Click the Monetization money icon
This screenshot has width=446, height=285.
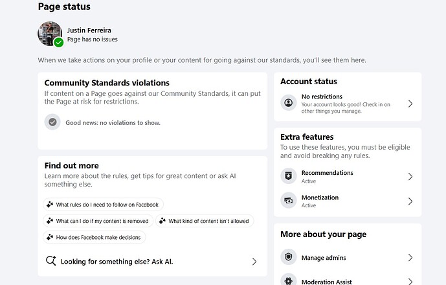(x=289, y=200)
